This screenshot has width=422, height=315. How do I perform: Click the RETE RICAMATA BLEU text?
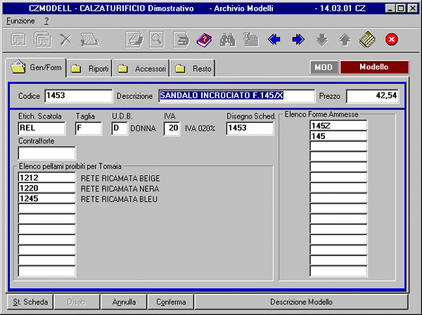(119, 199)
